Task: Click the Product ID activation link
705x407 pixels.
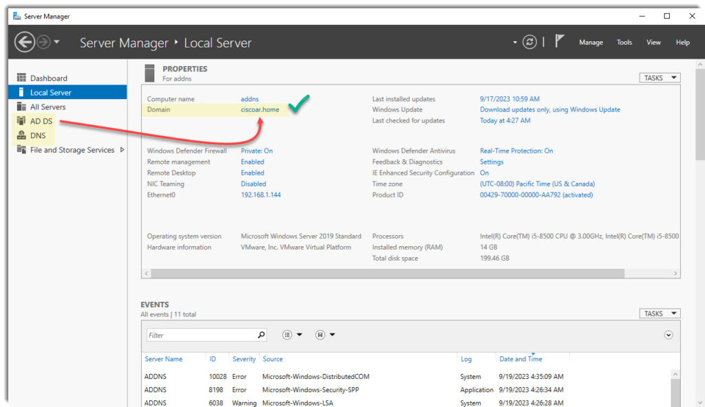Action: [x=536, y=195]
